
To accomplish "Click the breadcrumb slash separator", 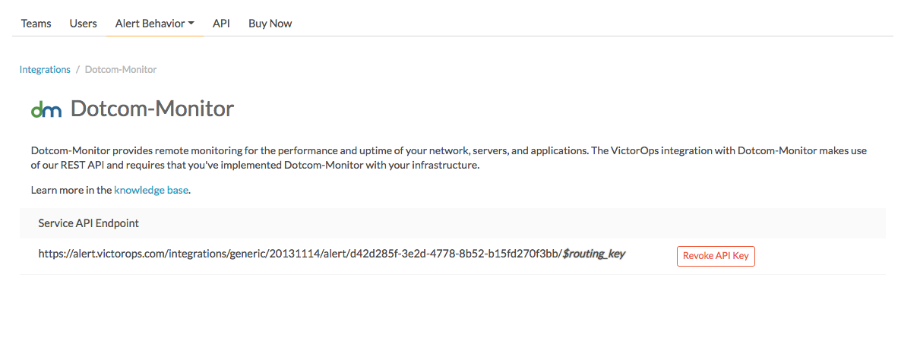I will [77, 69].
